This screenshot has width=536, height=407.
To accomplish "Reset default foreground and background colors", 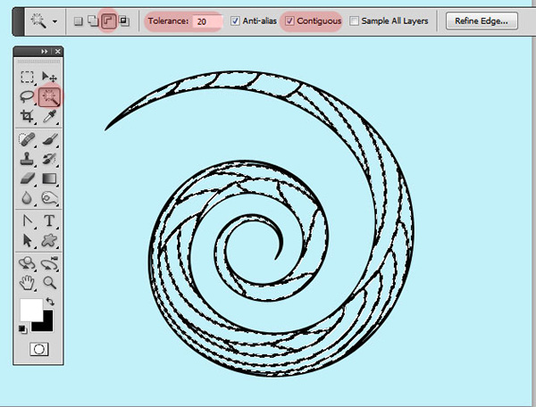I will click(23, 329).
